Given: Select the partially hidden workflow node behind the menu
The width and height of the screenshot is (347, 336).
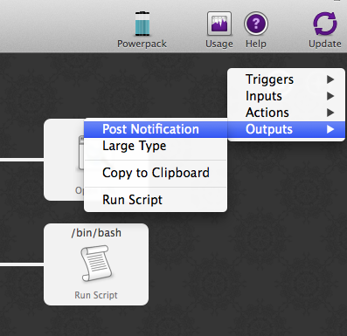Looking at the screenshot, I should tap(64, 160).
